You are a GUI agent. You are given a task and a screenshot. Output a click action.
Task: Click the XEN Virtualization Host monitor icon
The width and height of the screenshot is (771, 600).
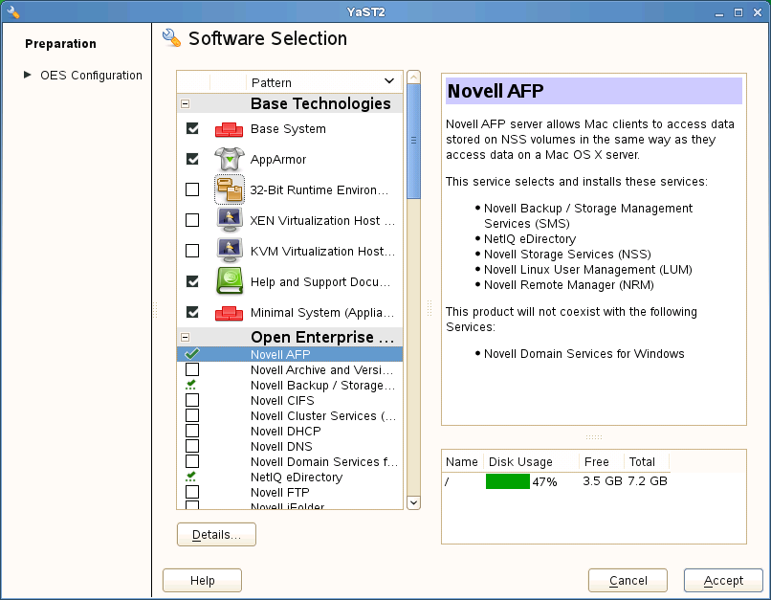(229, 220)
